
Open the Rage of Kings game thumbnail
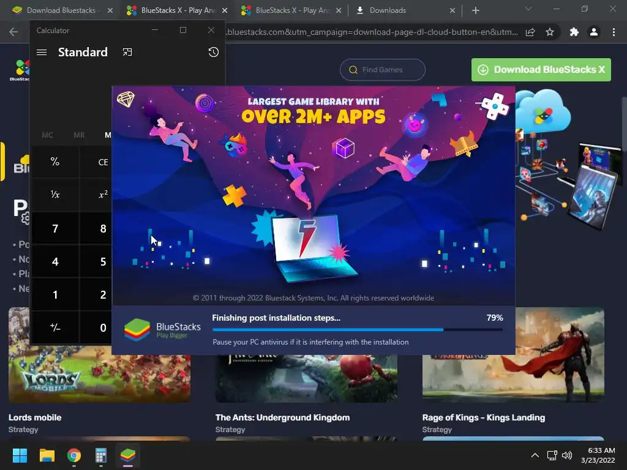513,355
